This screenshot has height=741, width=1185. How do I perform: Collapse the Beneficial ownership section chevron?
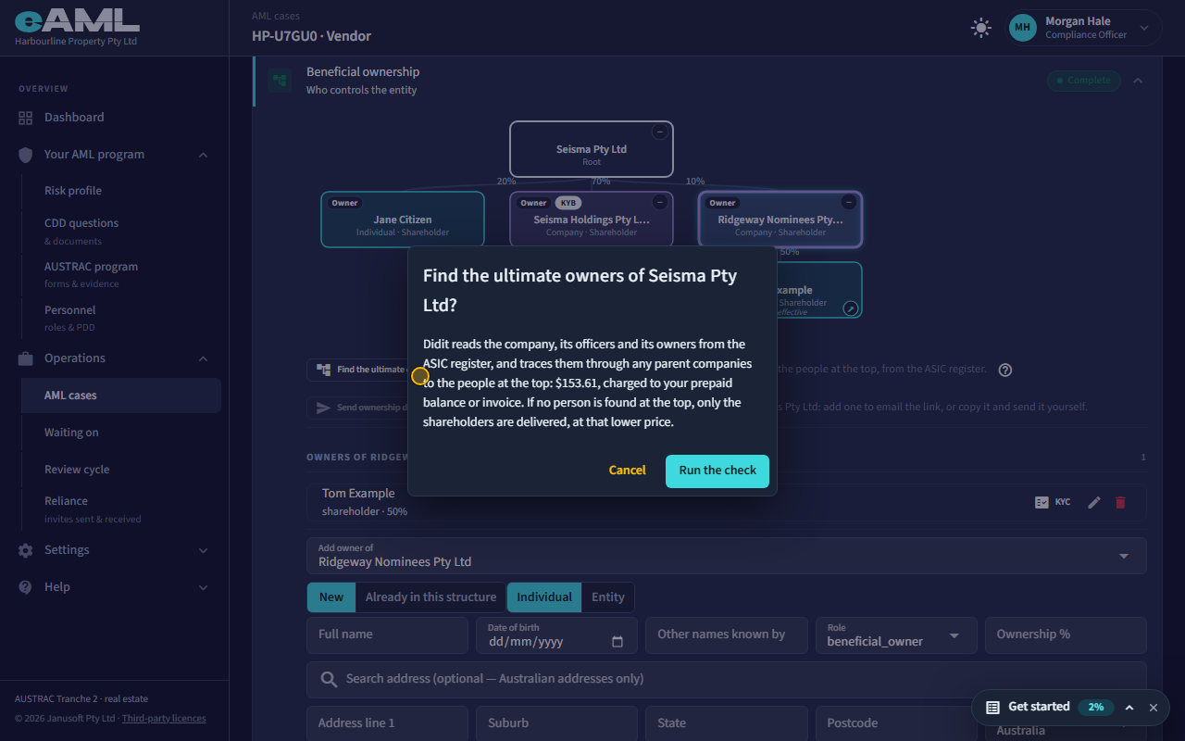[1138, 81]
